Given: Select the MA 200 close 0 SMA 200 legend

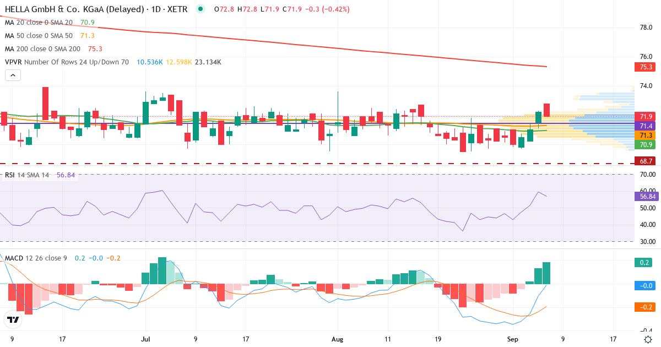Looking at the screenshot, I should tap(43, 49).
